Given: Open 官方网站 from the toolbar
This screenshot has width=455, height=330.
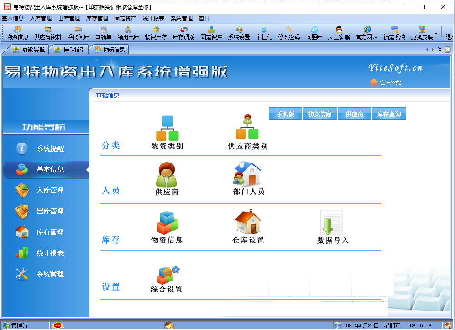Looking at the screenshot, I should 367,33.
